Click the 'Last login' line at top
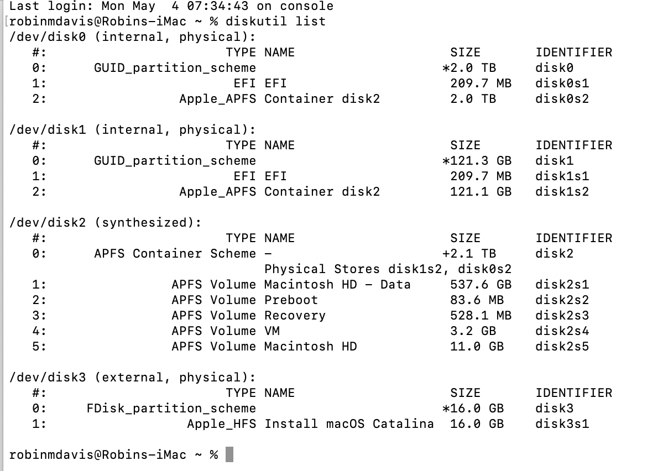The image size is (668, 471). coord(171,7)
